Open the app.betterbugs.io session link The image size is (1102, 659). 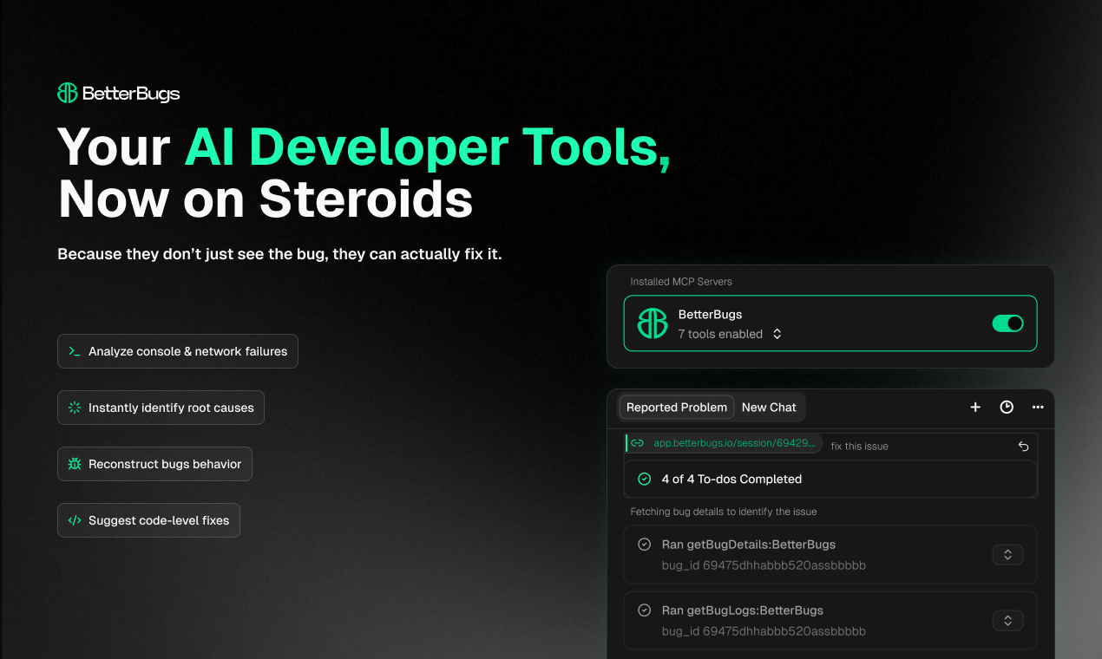coord(736,443)
